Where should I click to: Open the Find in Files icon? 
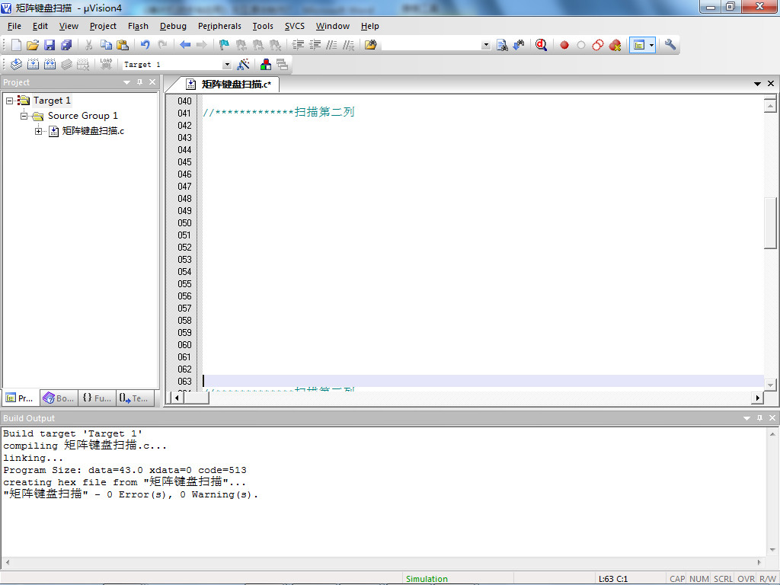point(371,45)
